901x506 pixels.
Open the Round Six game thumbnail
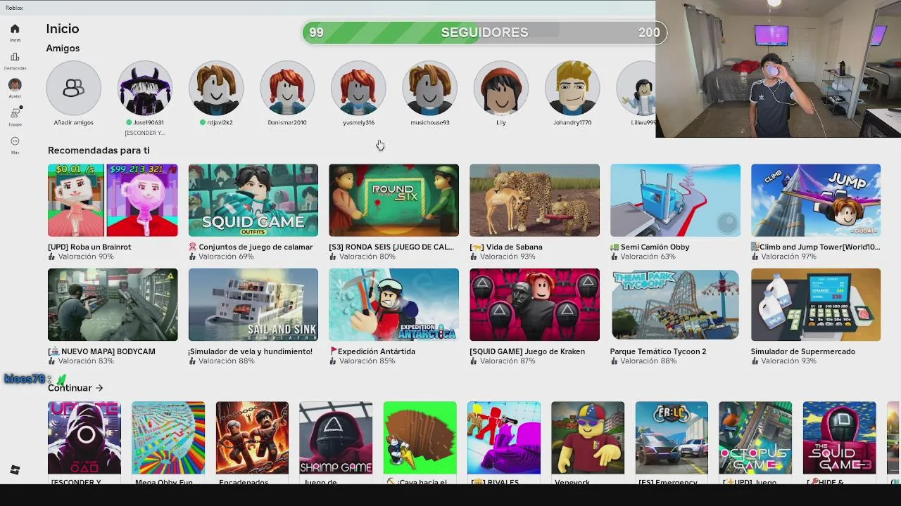coord(393,200)
